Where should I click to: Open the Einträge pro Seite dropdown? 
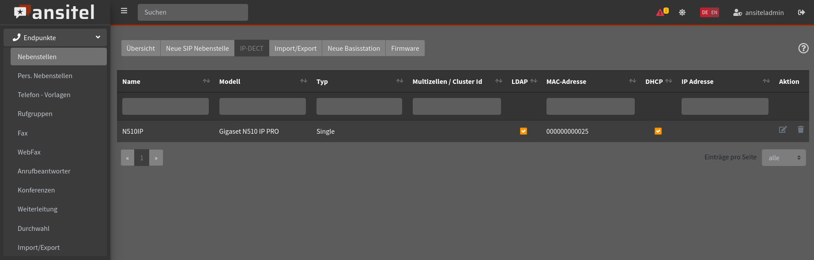point(784,158)
